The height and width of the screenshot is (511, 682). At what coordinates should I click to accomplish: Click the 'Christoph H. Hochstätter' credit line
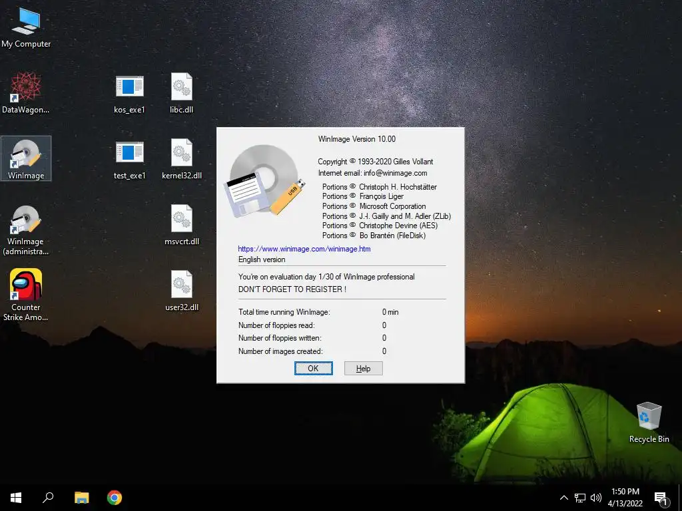(x=379, y=187)
